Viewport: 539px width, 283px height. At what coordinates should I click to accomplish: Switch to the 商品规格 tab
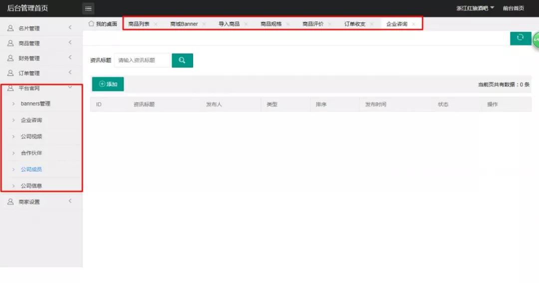click(271, 24)
